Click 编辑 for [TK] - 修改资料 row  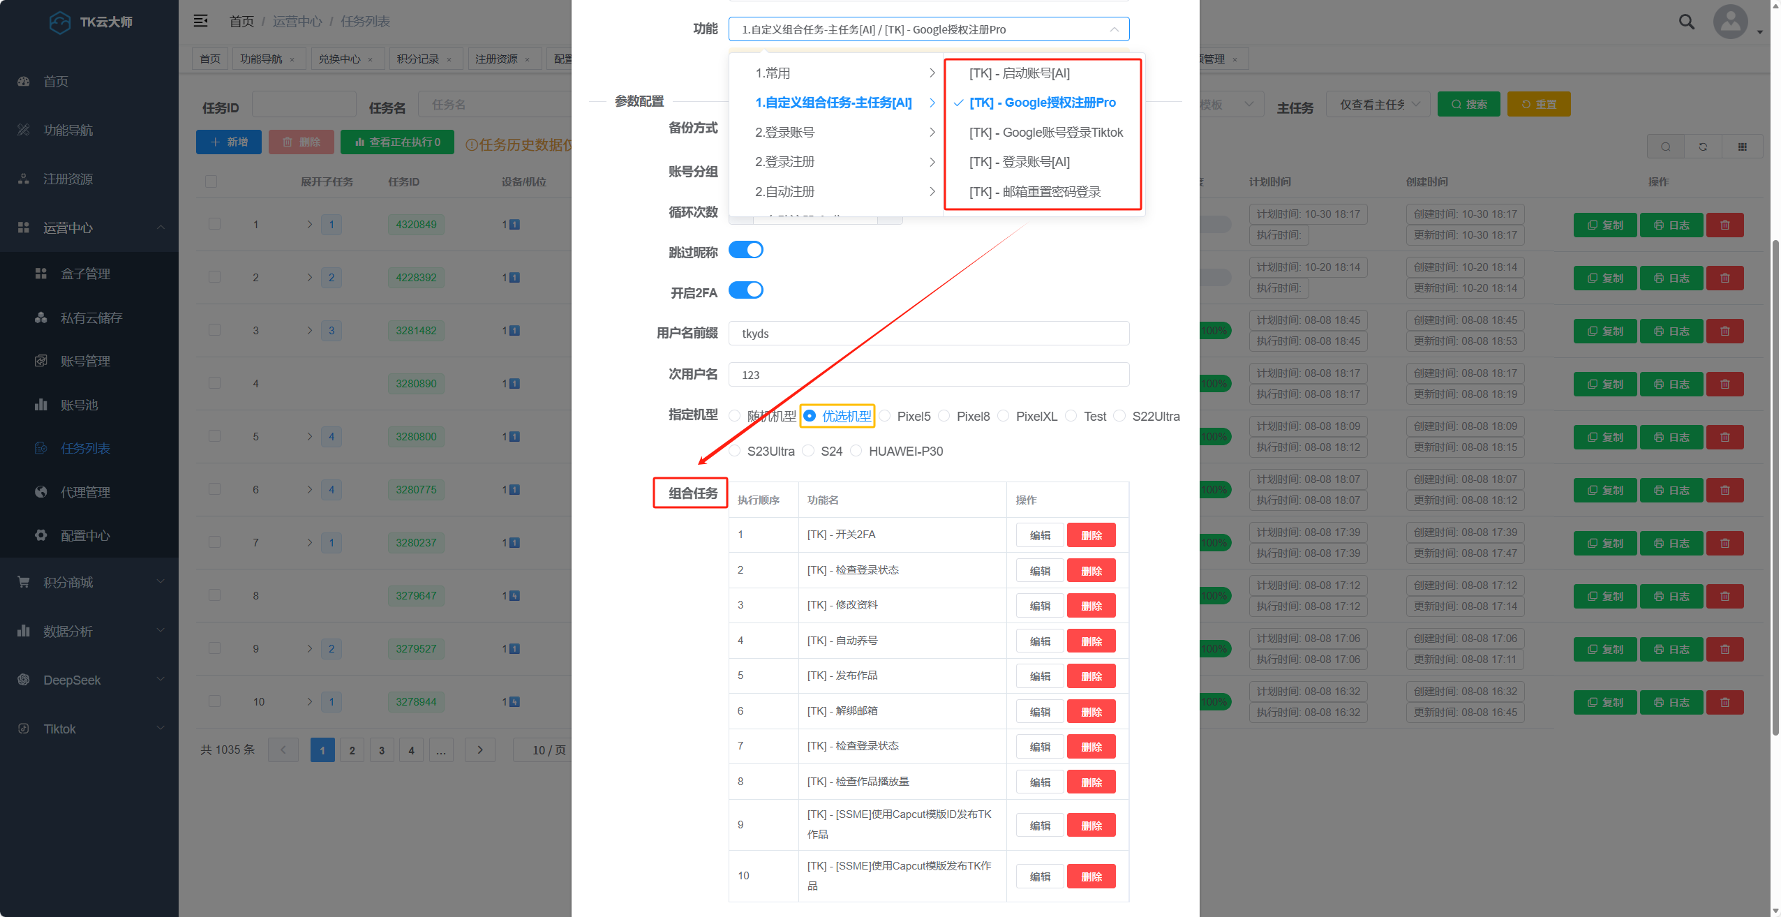point(1039,606)
